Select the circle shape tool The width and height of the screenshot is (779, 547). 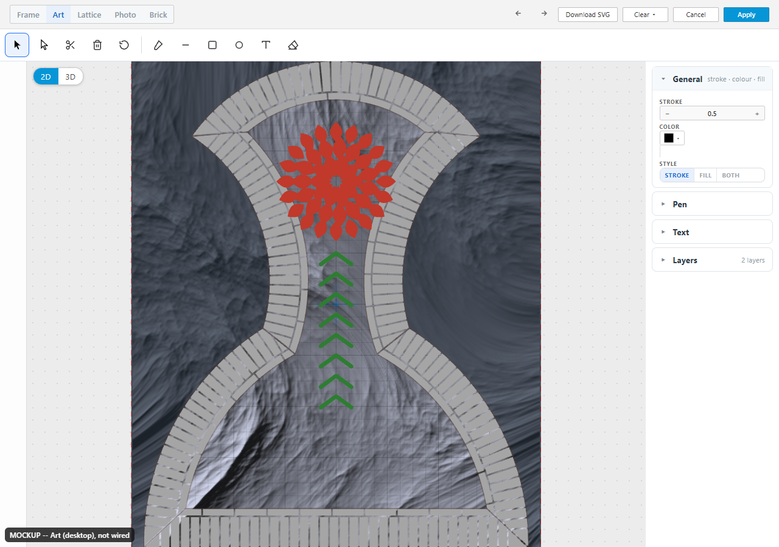(x=239, y=45)
